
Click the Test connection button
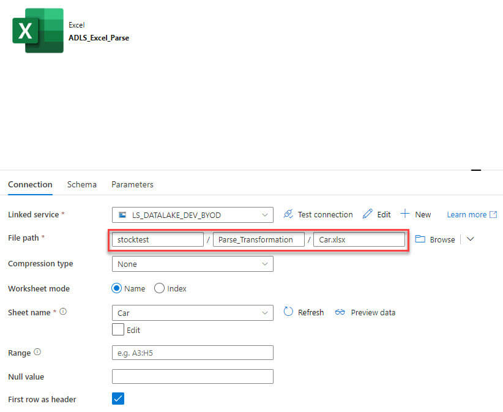(x=318, y=214)
